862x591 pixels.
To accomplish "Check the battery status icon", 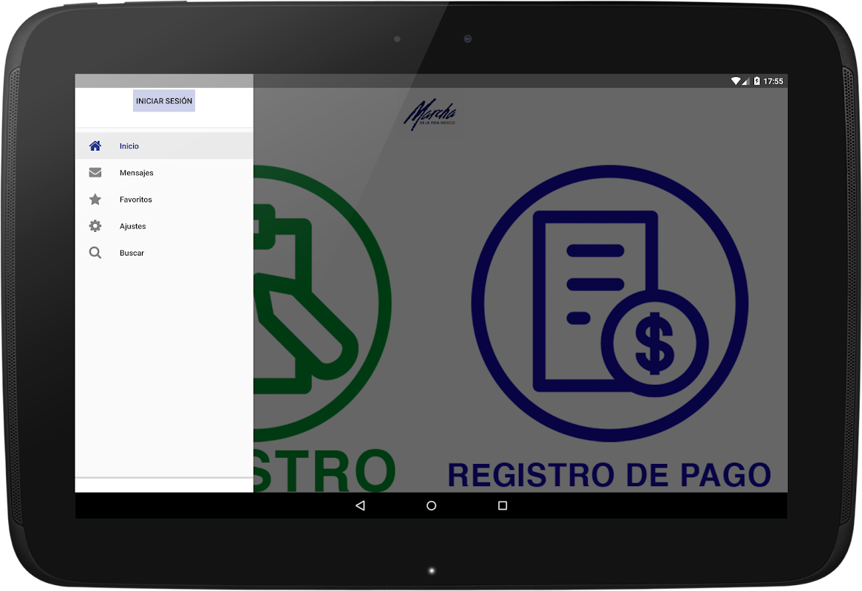I will (757, 81).
